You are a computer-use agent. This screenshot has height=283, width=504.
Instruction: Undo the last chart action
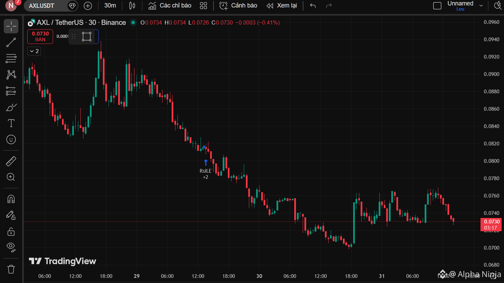click(x=313, y=6)
